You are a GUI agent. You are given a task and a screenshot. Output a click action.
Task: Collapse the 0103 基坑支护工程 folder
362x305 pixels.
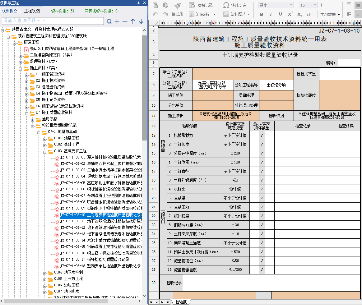click(45, 152)
